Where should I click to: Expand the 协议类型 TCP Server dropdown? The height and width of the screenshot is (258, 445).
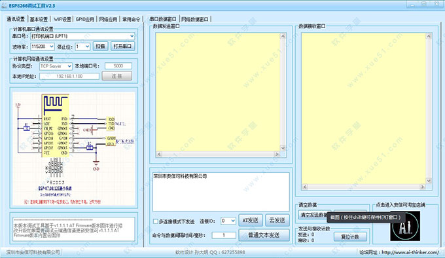(69, 66)
